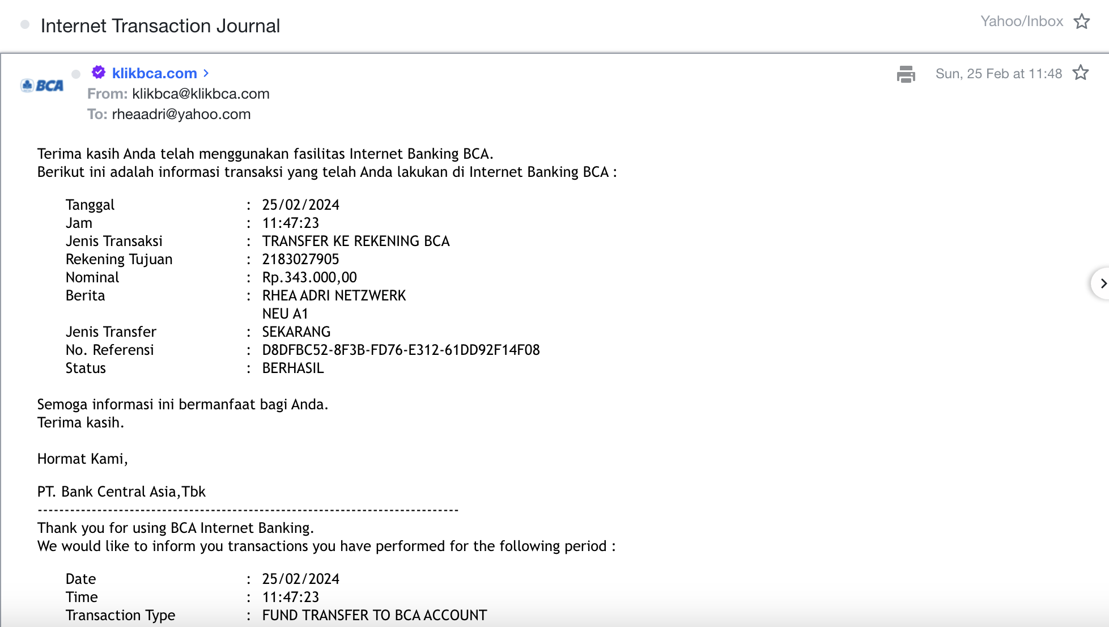Click FUND TRANSFER TO BCA ACCOUNT text
The height and width of the screenshot is (627, 1109).
pyautogui.click(x=375, y=615)
